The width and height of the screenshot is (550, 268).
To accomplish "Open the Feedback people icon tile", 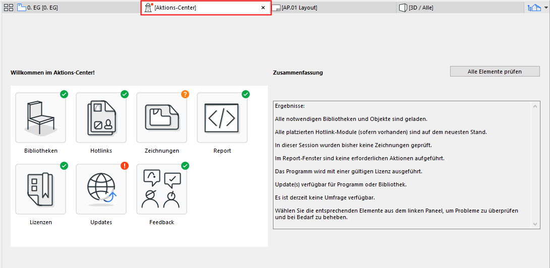I will [x=161, y=189].
